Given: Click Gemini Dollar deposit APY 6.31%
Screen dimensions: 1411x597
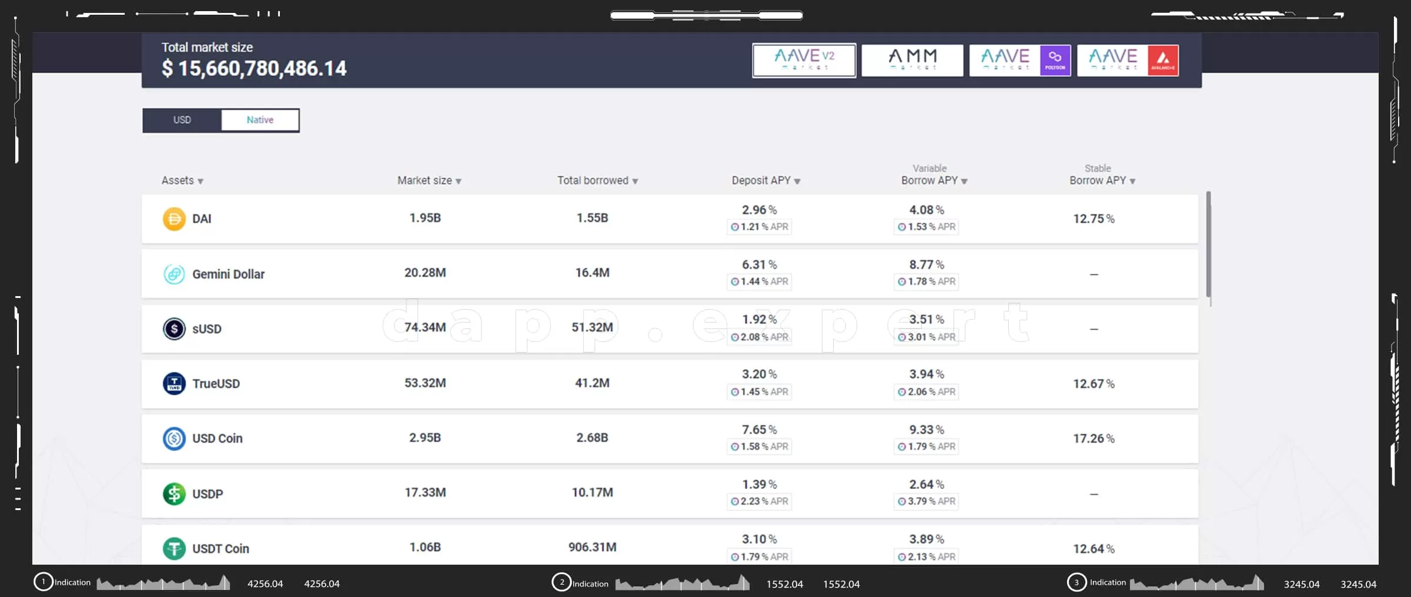Looking at the screenshot, I should [x=759, y=265].
